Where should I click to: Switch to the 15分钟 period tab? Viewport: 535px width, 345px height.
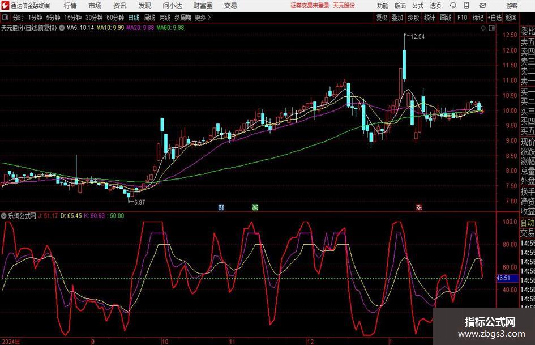point(73,18)
